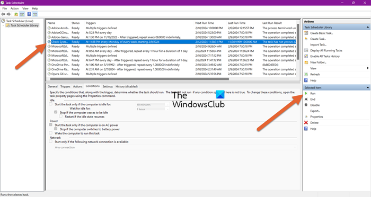Click the task list vertical scrollbar
The width and height of the screenshot is (371, 197).
point(298,42)
